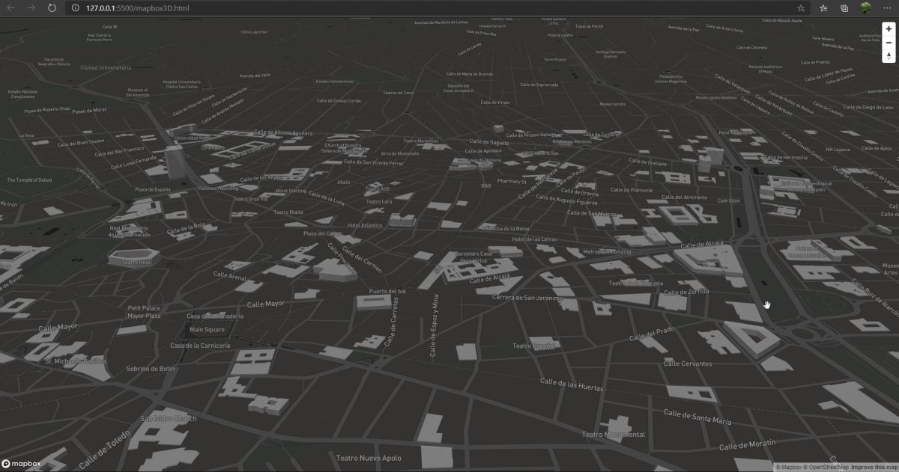Click the Puerta del Sol label
The height and width of the screenshot is (472, 899).
pos(387,291)
